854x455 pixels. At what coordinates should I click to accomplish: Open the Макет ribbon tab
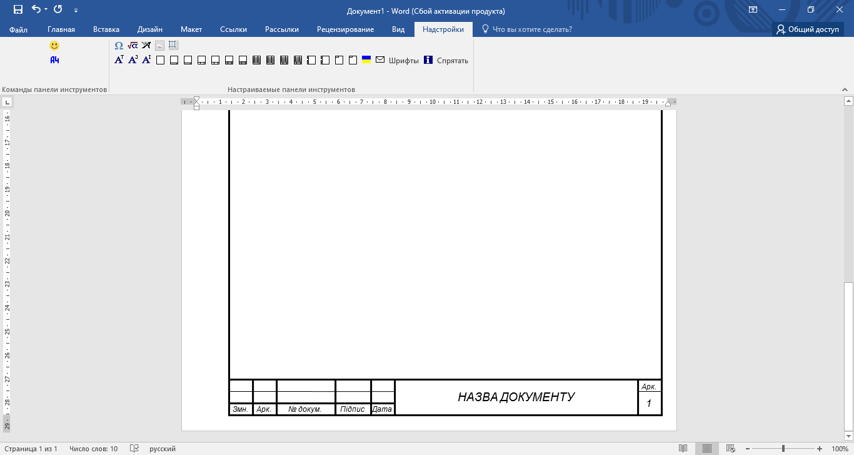191,29
